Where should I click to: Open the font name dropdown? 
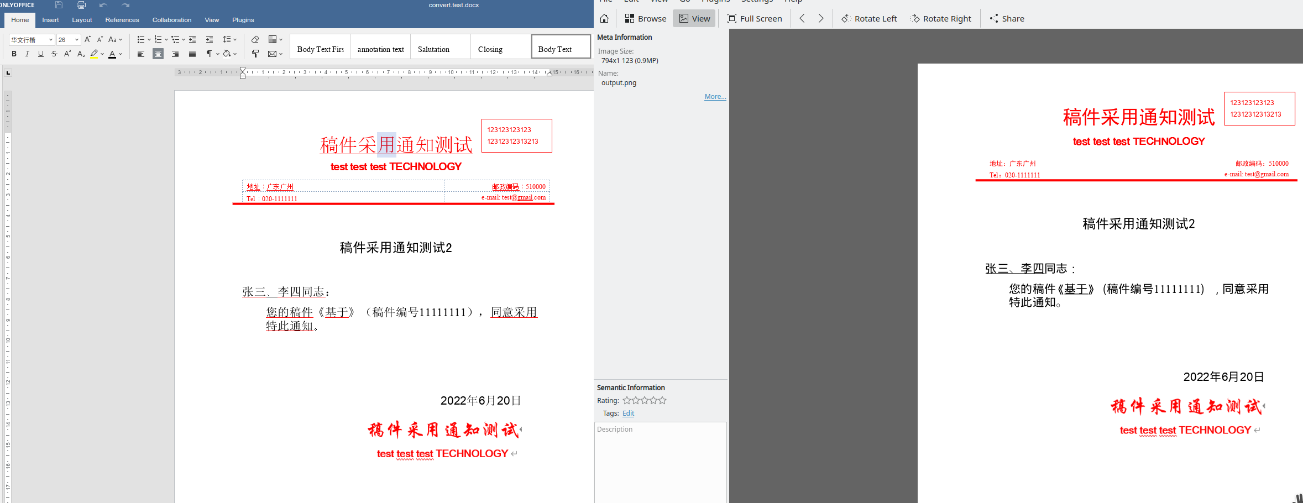click(x=50, y=39)
